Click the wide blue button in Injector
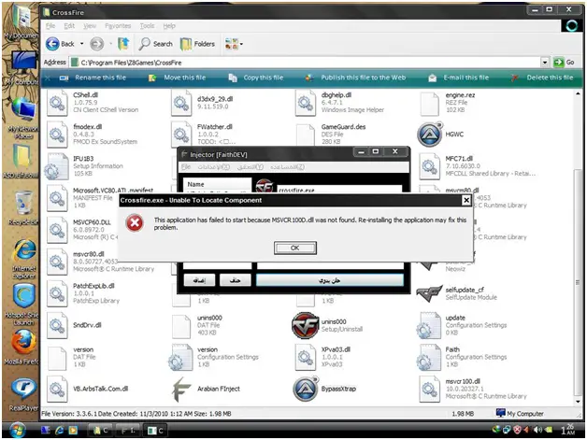 point(330,280)
